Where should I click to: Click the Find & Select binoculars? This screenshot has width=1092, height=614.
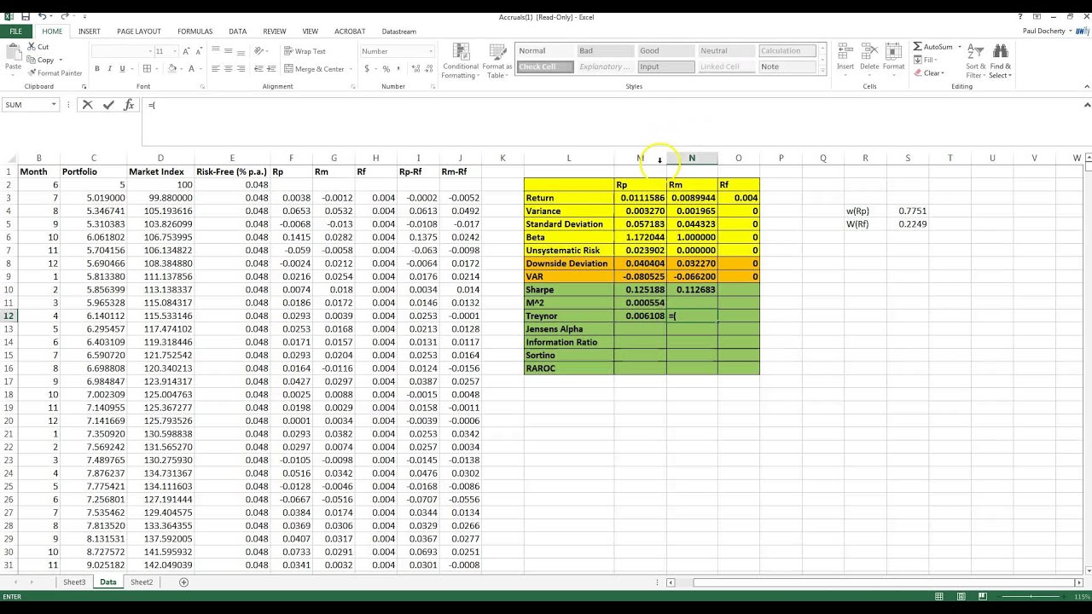pyautogui.click(x=1001, y=52)
